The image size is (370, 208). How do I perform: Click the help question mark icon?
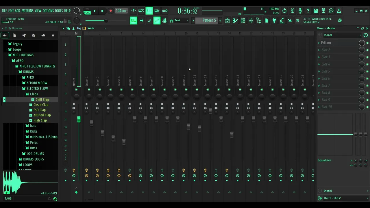coord(308,11)
